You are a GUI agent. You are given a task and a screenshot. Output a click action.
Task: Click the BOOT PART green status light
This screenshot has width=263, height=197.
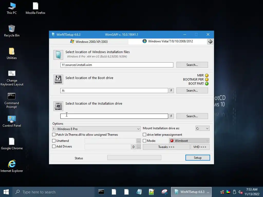[207, 84]
